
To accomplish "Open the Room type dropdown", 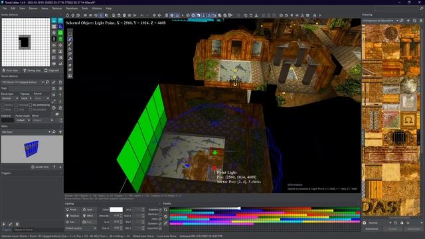I will pyautogui.click(x=10, y=98).
